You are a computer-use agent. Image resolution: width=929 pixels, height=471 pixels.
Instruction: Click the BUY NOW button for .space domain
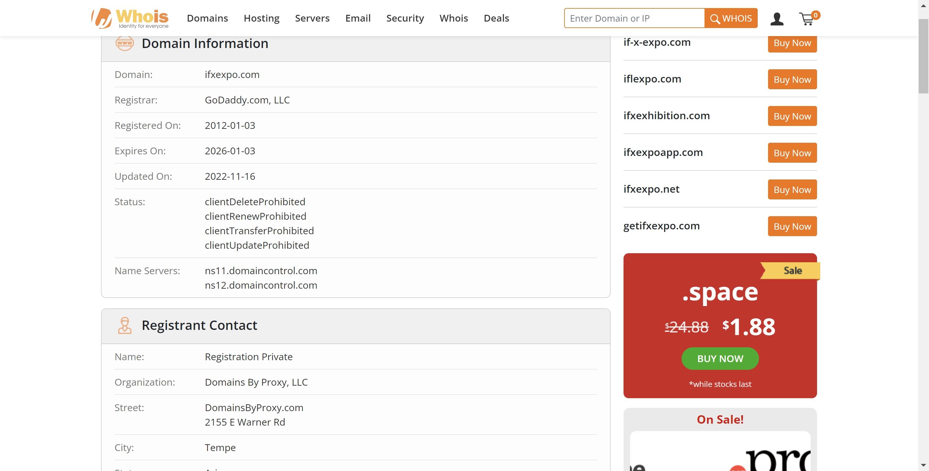coord(720,359)
